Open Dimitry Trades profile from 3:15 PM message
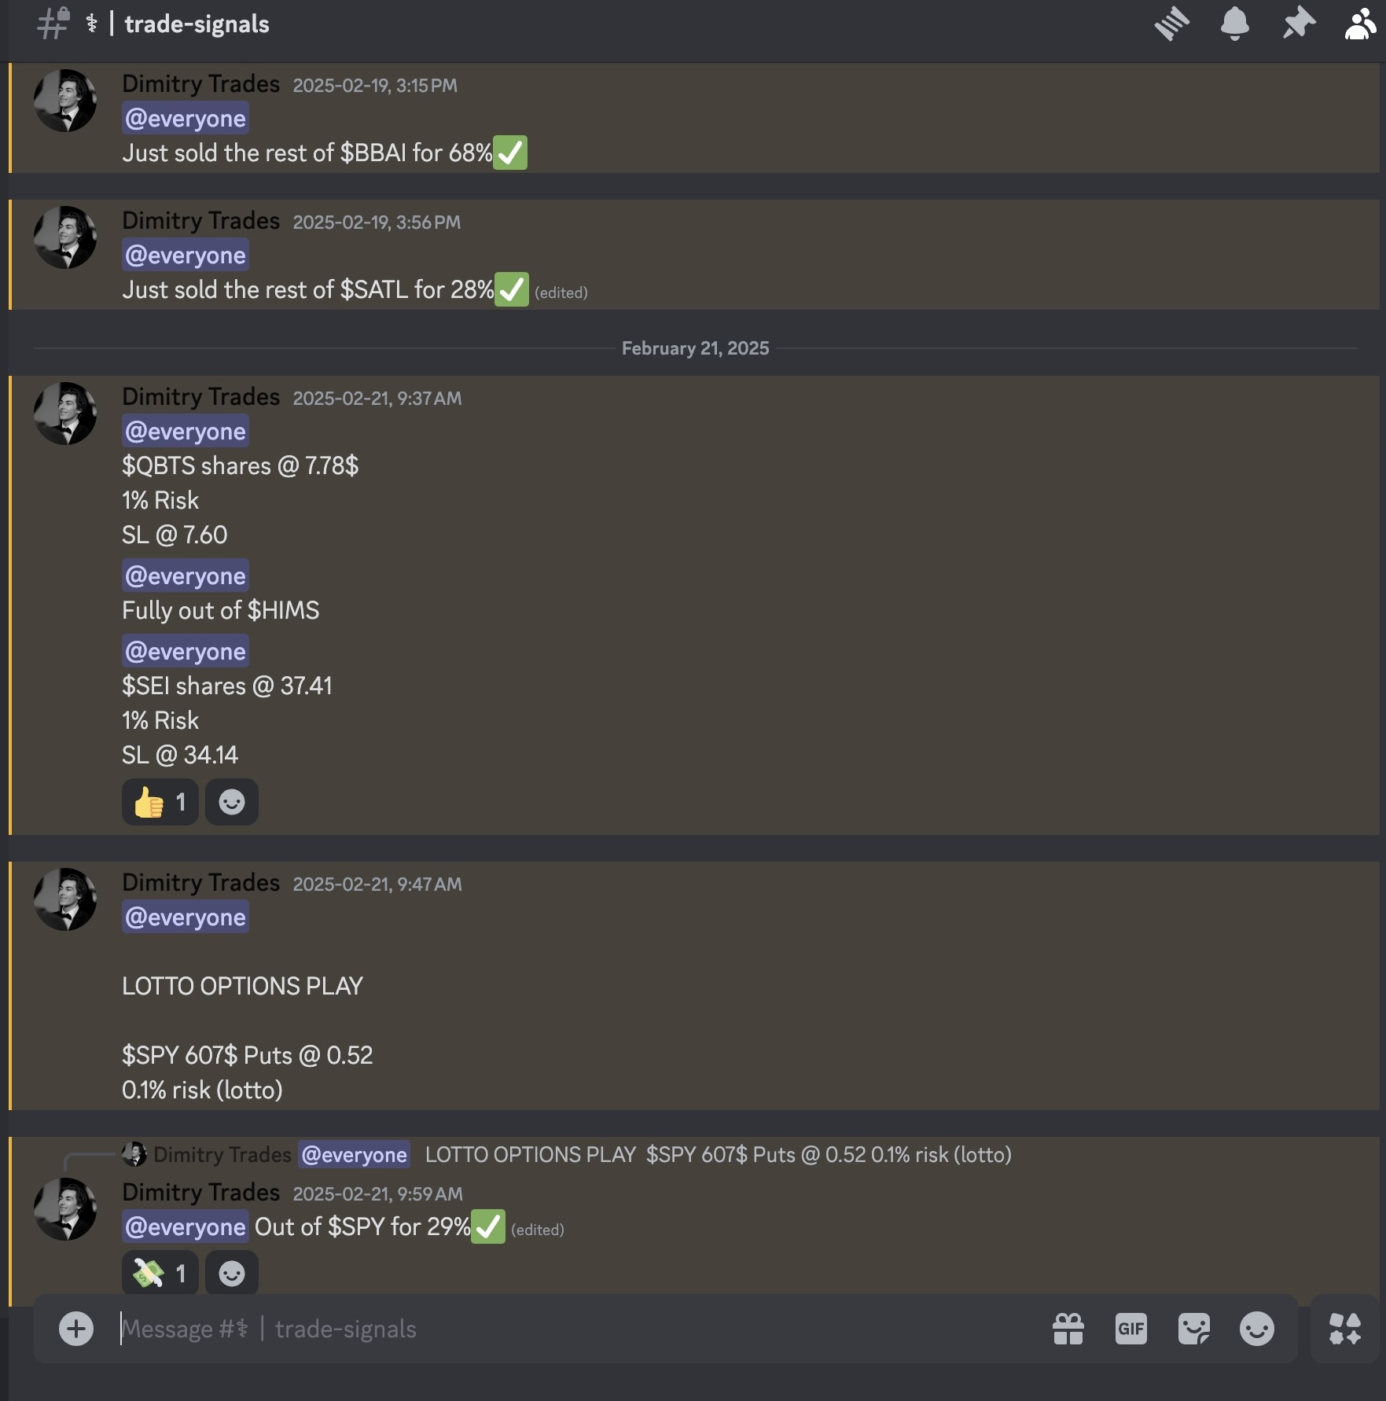Viewport: 1386px width, 1401px height. point(201,84)
